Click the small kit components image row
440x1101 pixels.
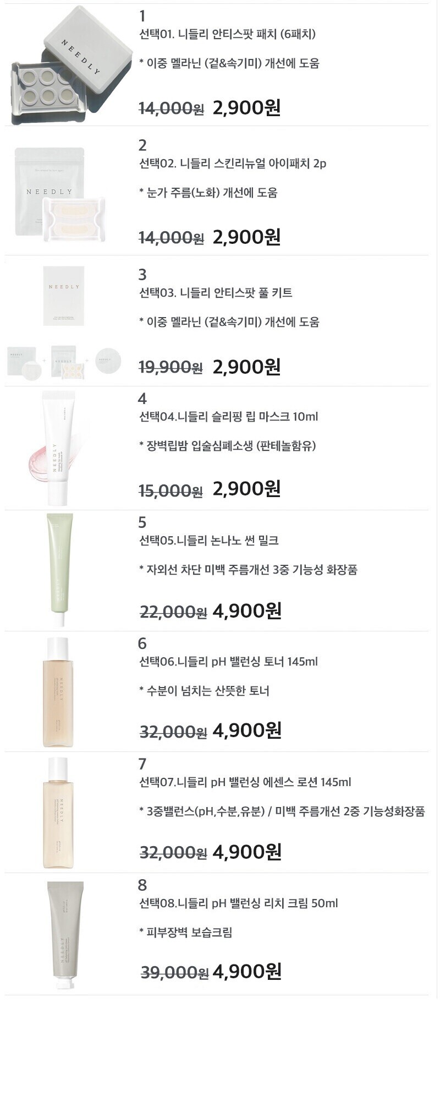tap(64, 362)
